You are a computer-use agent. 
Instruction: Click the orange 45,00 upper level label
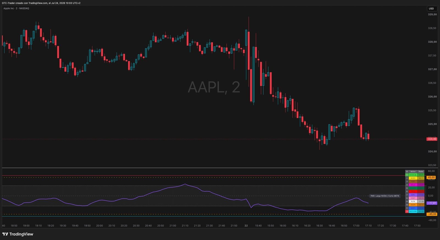tap(431, 177)
